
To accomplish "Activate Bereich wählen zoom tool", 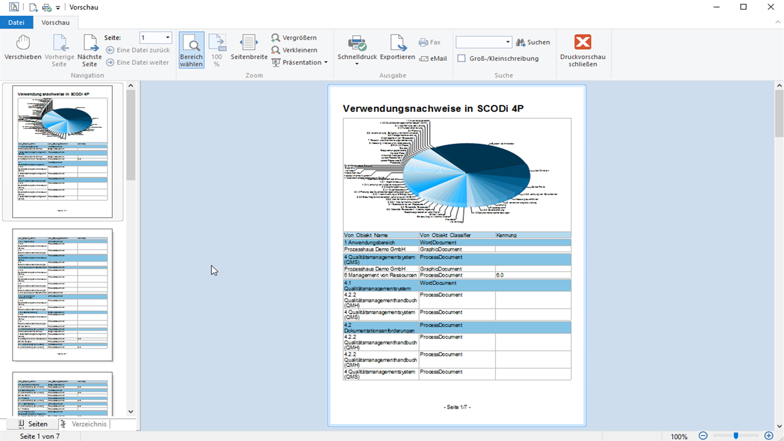I will 191,50.
